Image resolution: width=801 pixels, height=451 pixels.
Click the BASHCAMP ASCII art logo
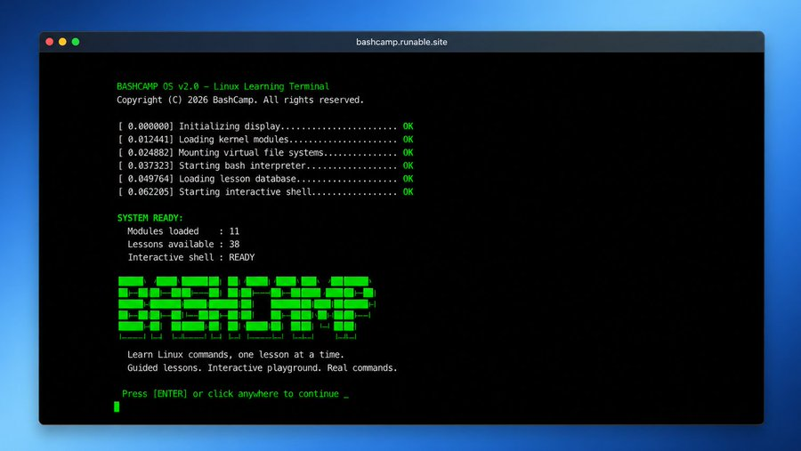pyautogui.click(x=247, y=308)
